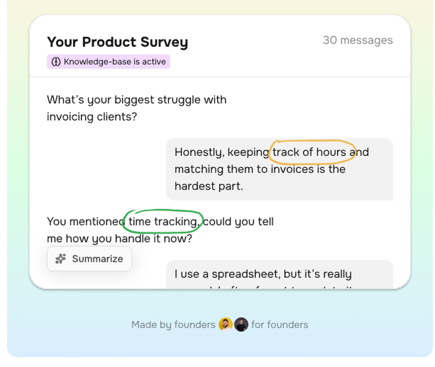Click the "invoicing clients?" text line
This screenshot has height=367, width=435.
tap(91, 117)
